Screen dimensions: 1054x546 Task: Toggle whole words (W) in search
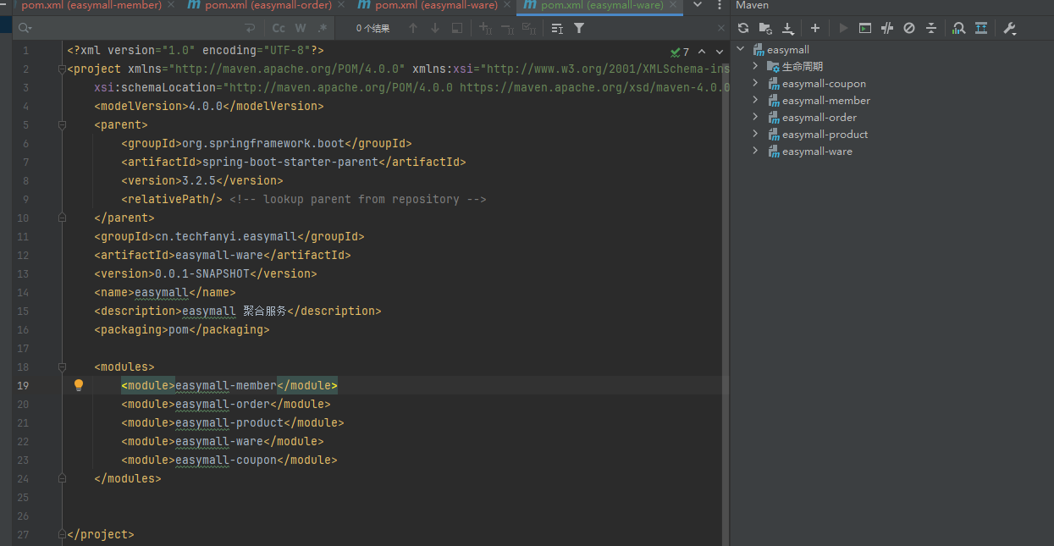(301, 28)
